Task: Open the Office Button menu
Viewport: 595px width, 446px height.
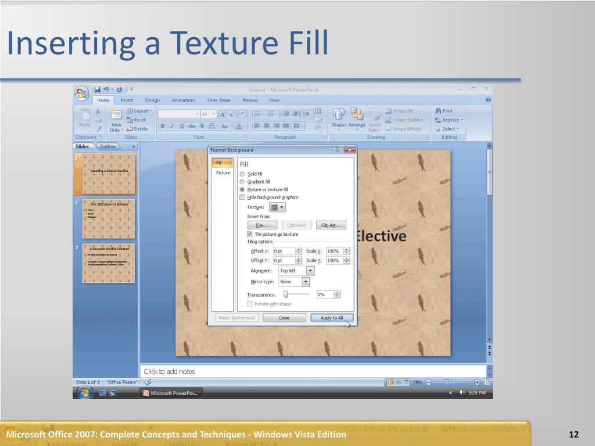Action: [x=81, y=93]
